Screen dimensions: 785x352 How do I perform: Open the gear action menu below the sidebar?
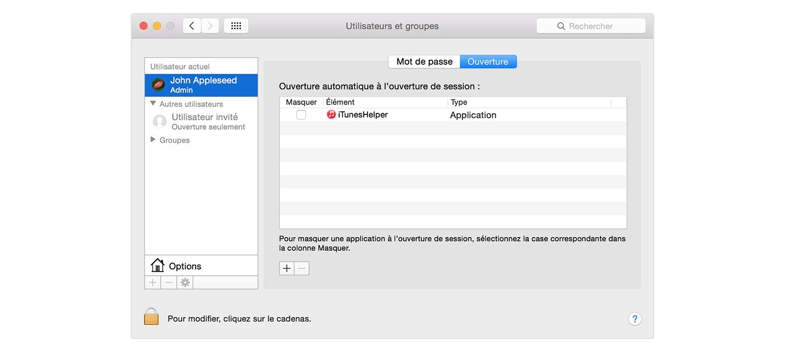pos(184,282)
